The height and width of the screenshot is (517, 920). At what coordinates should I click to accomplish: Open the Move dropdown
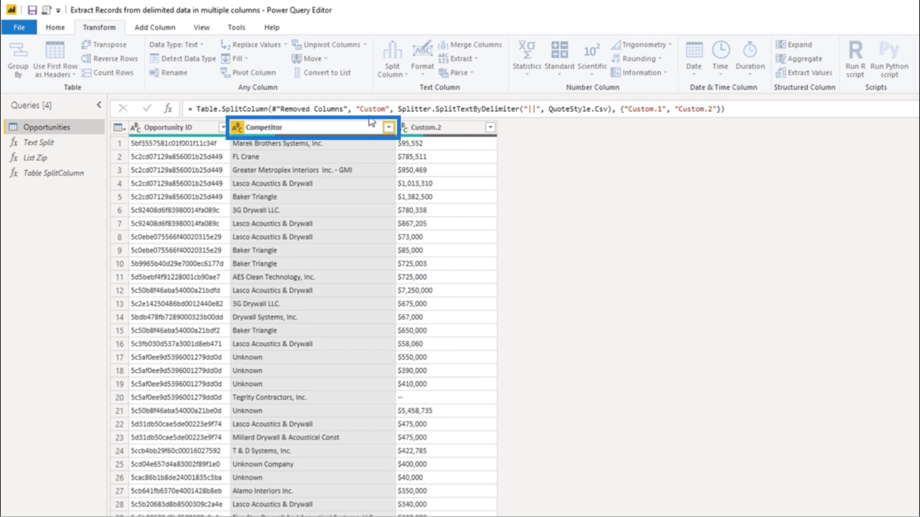click(309, 59)
